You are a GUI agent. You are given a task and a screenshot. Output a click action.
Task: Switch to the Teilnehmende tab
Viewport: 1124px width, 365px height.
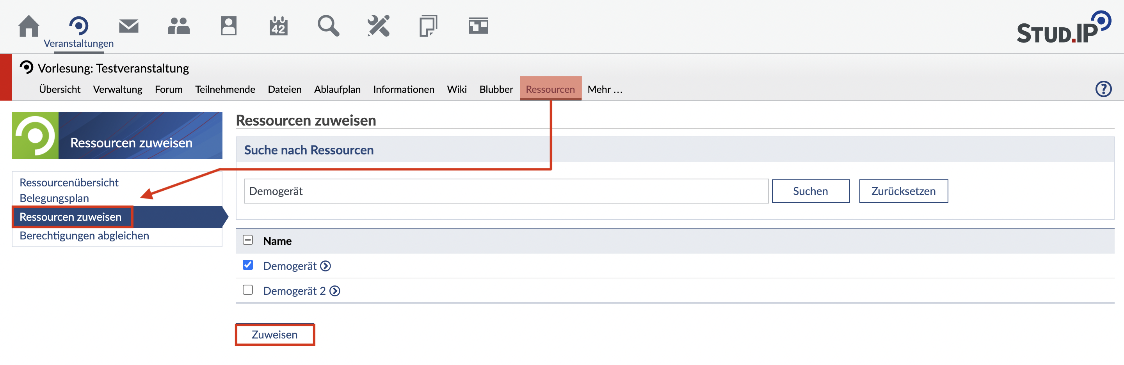coord(225,89)
